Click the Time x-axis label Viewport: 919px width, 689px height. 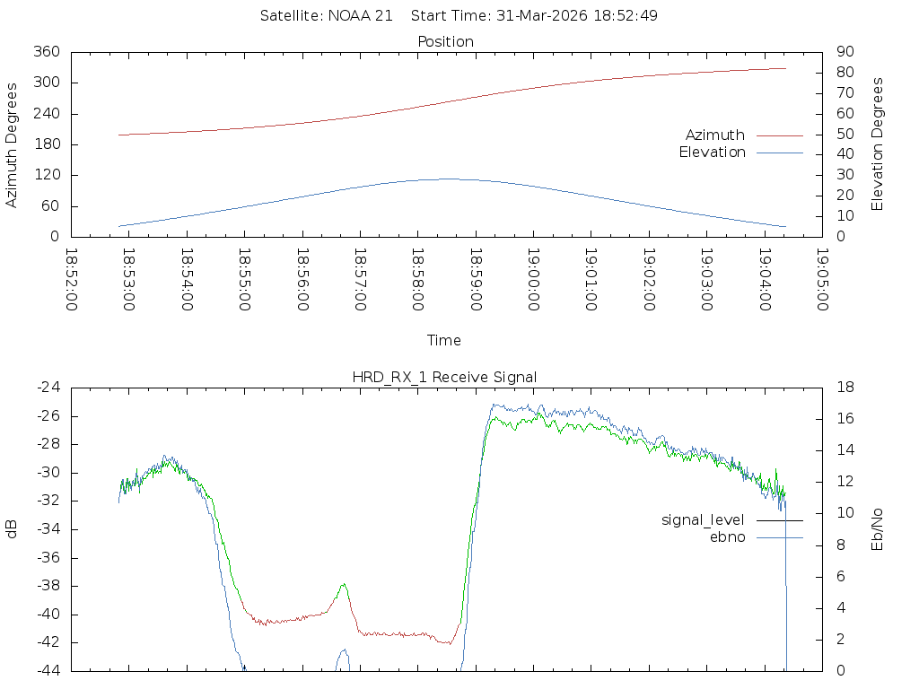(x=444, y=341)
